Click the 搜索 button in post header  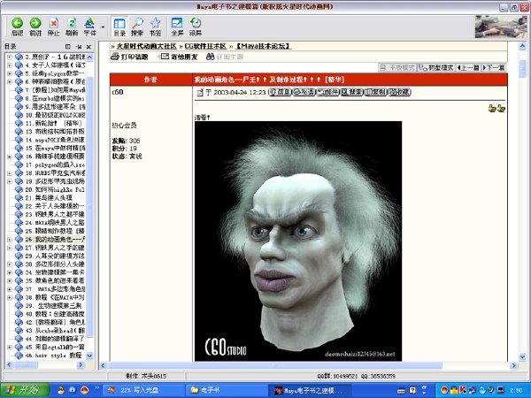click(x=351, y=92)
